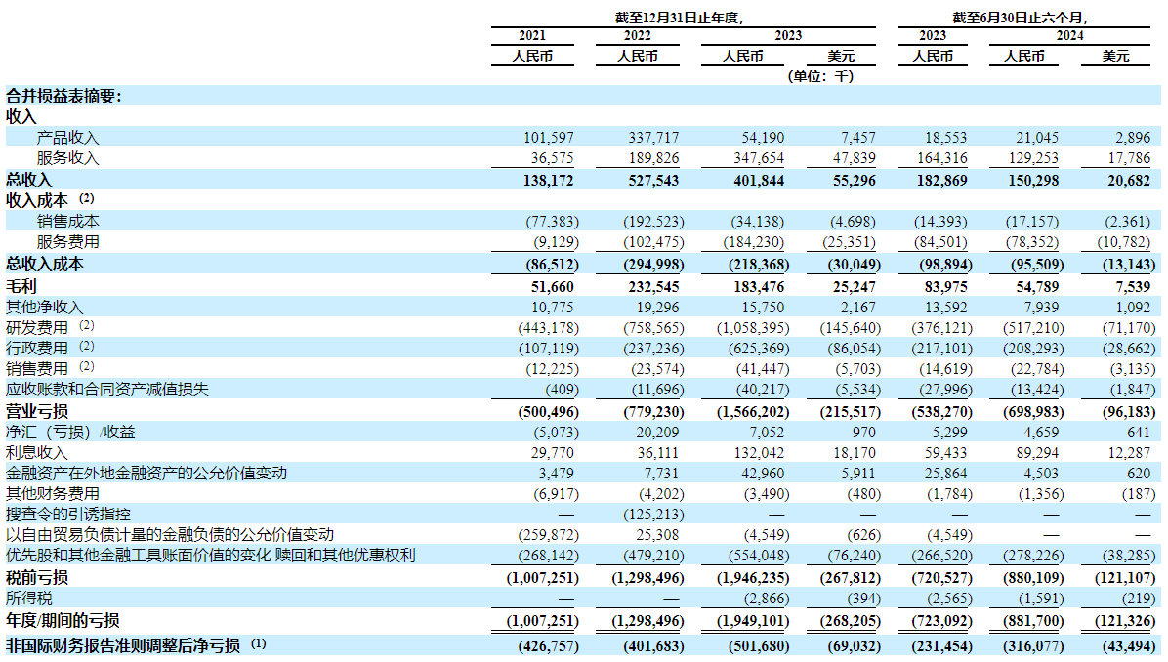Viewport: 1168px width, 662px height.
Task: Click the 税前亏损 row label
Action: (x=37, y=578)
